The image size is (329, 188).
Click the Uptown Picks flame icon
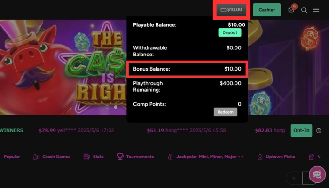coord(260,157)
